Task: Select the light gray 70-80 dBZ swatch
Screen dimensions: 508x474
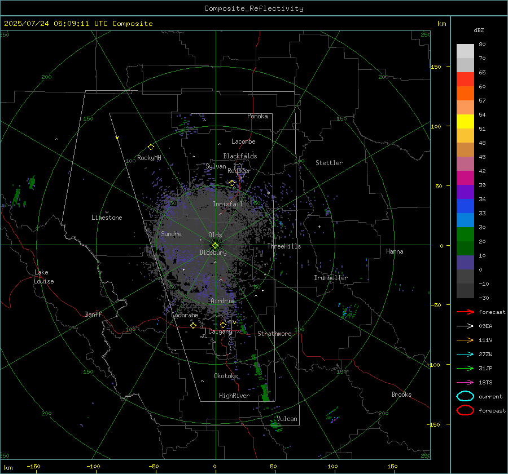Action: click(x=465, y=51)
